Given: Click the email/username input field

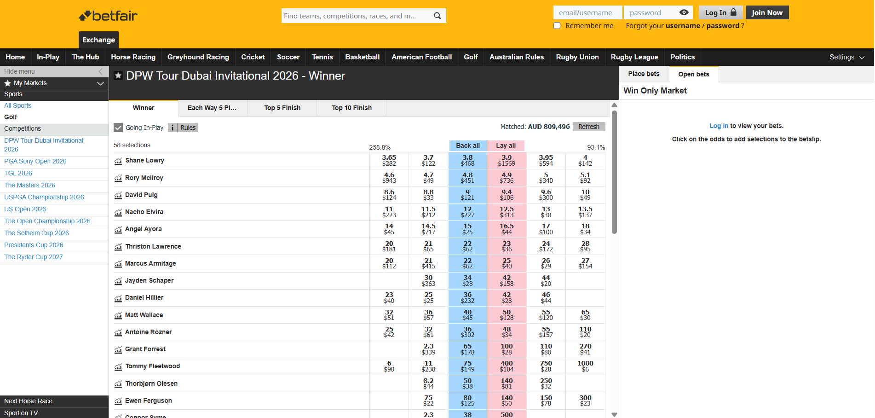Looking at the screenshot, I should pyautogui.click(x=587, y=12).
